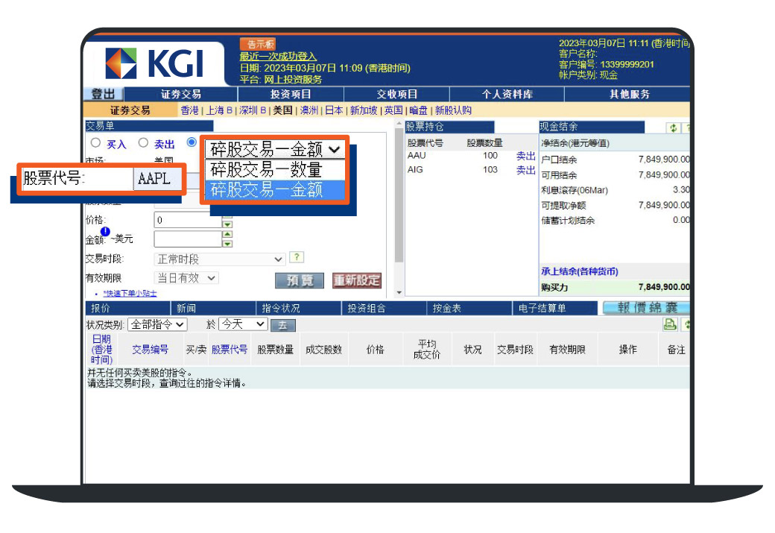Select the fractional share trading radio button

192,142
